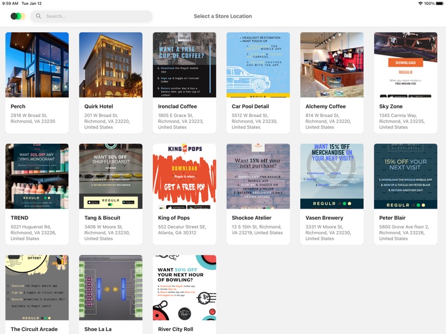Choose the Ironclad Coffee store name
446x334 pixels.
click(x=177, y=106)
